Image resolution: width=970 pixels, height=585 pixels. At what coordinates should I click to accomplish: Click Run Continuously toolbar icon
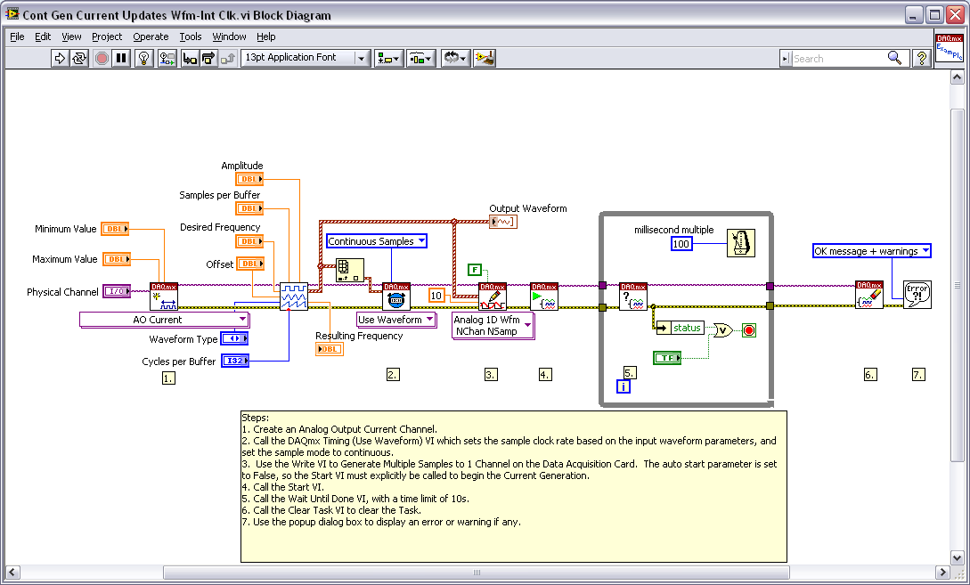[x=80, y=58]
